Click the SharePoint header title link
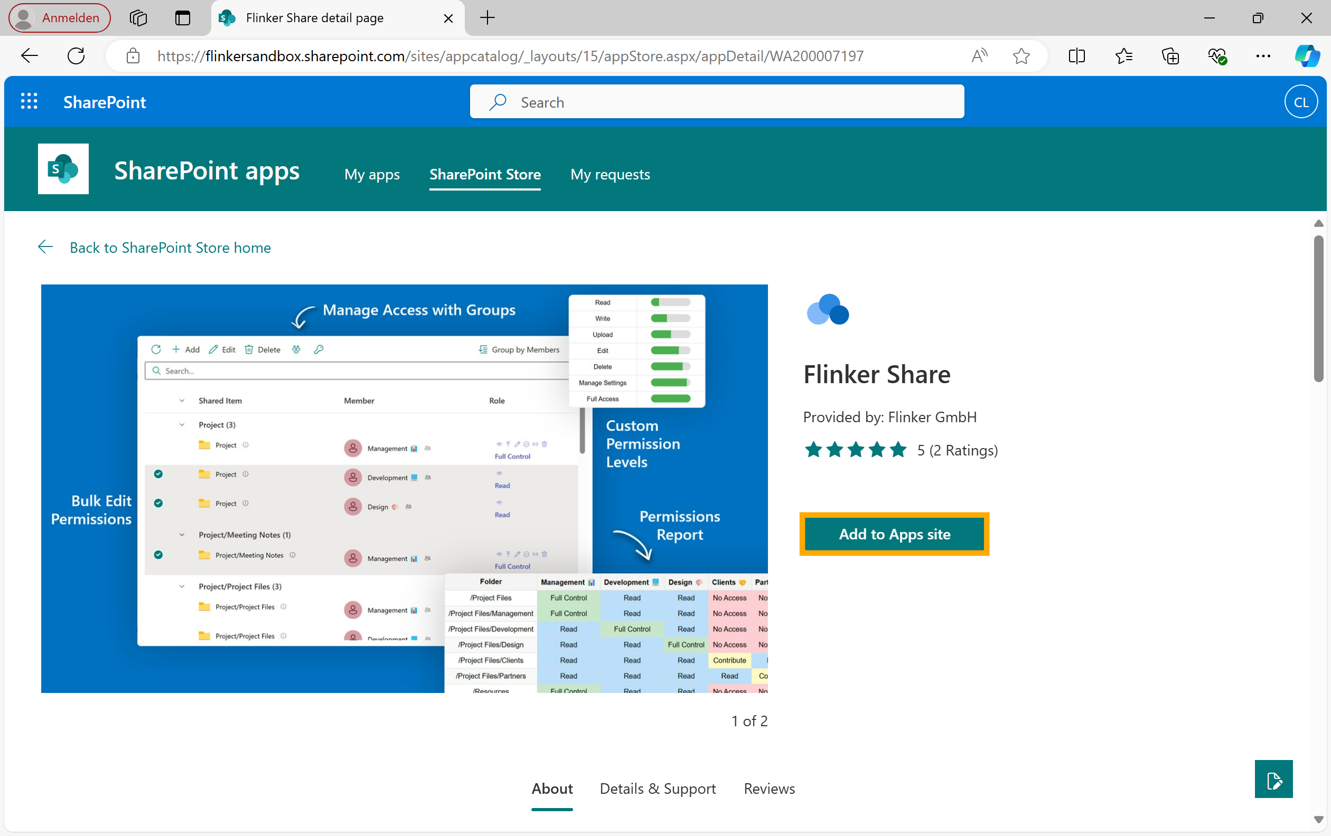Viewport: 1331px width, 836px height. 105,102
